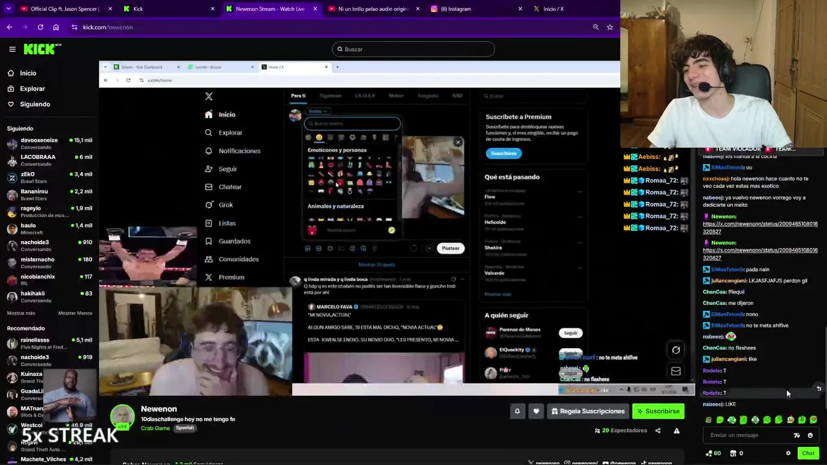Click the Newenon streamer avatar
This screenshot has height=465, width=827.
click(122, 417)
